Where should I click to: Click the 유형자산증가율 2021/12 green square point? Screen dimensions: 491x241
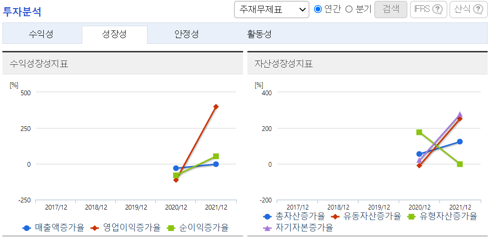(460, 164)
